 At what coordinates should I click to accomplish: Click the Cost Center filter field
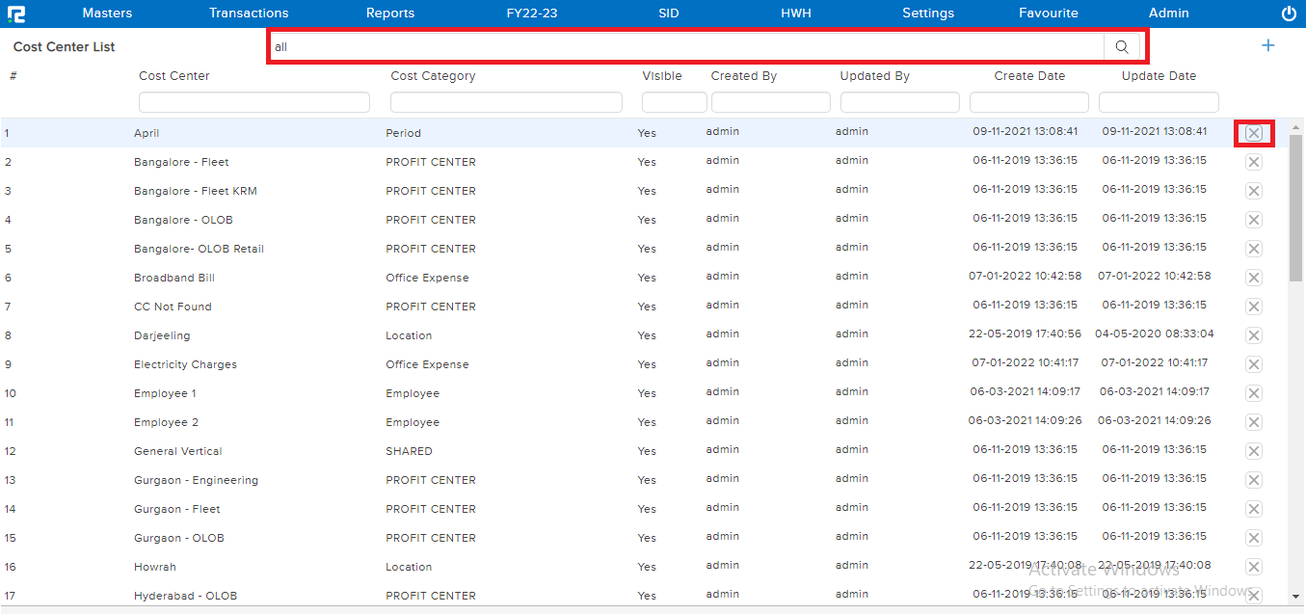(254, 102)
